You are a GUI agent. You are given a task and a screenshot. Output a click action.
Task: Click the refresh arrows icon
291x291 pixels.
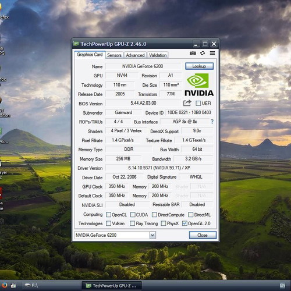[x=203, y=53]
